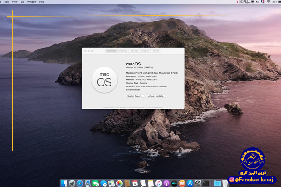Click Graphics Intel UHD line
Image resolution: width=281 pixels, height=187 pixels.
point(146,86)
